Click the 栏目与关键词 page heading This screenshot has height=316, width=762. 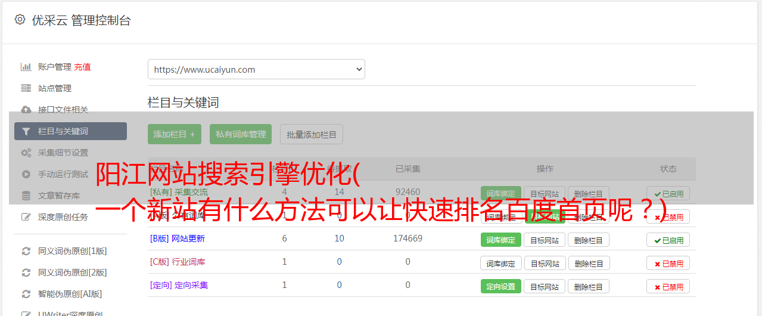(183, 103)
